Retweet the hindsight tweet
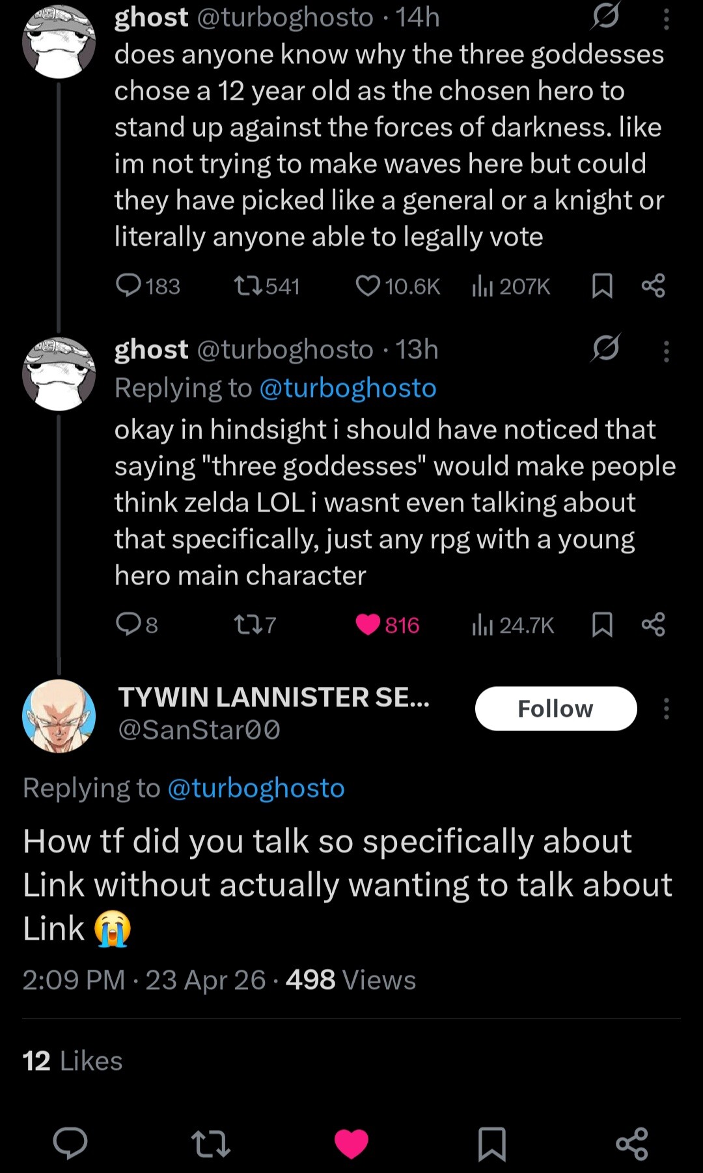 [248, 624]
